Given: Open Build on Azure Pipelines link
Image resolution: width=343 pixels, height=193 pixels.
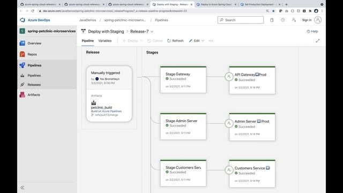Looking at the screenshot, I should [x=106, y=111].
